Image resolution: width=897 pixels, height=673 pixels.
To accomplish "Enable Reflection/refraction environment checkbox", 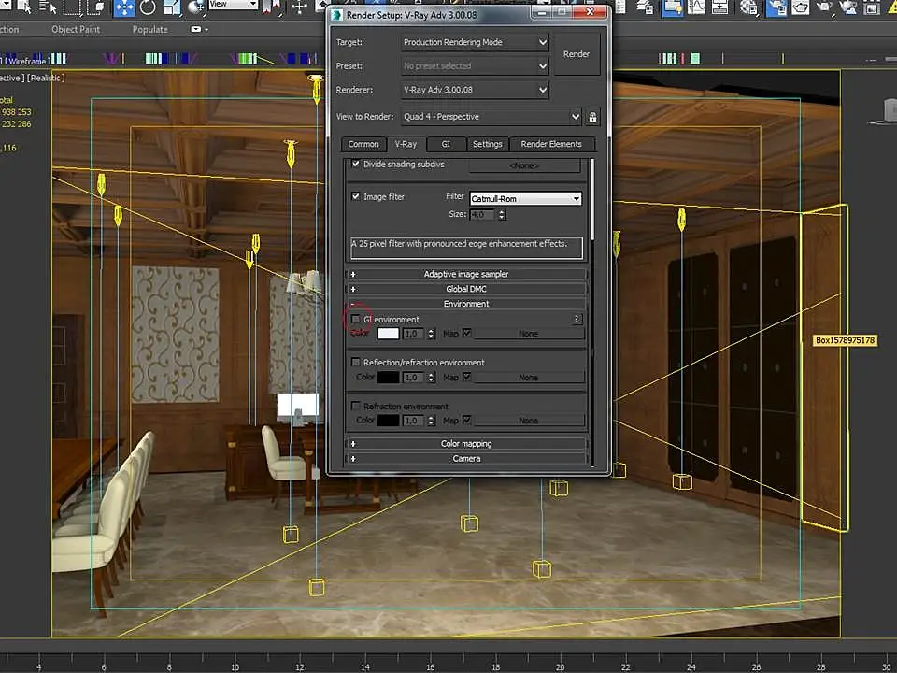I will point(356,363).
